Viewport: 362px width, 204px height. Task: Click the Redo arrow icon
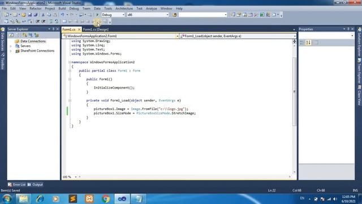point(72,15)
